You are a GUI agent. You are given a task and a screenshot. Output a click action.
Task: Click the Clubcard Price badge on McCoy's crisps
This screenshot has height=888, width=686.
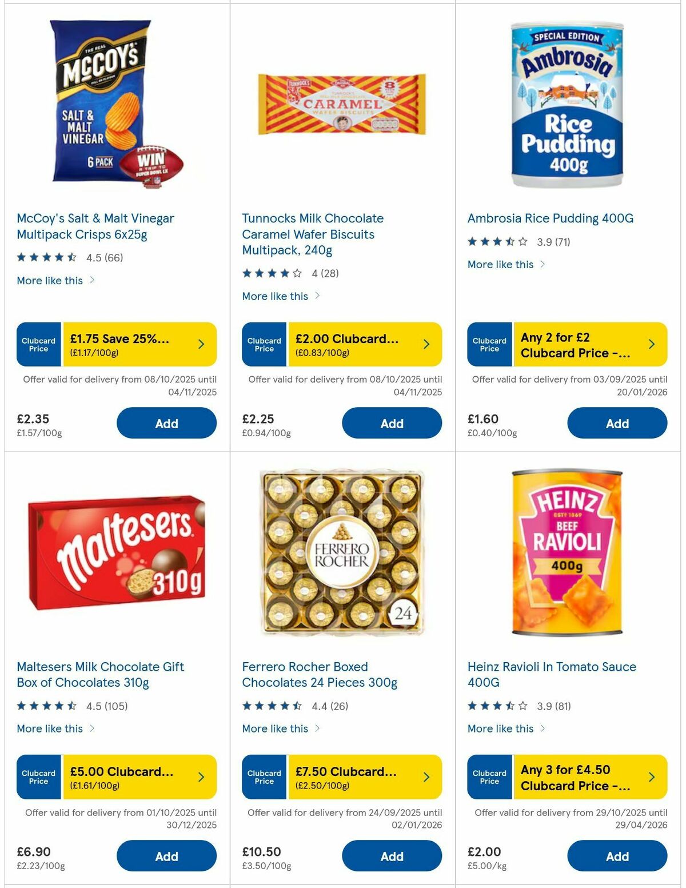point(38,344)
